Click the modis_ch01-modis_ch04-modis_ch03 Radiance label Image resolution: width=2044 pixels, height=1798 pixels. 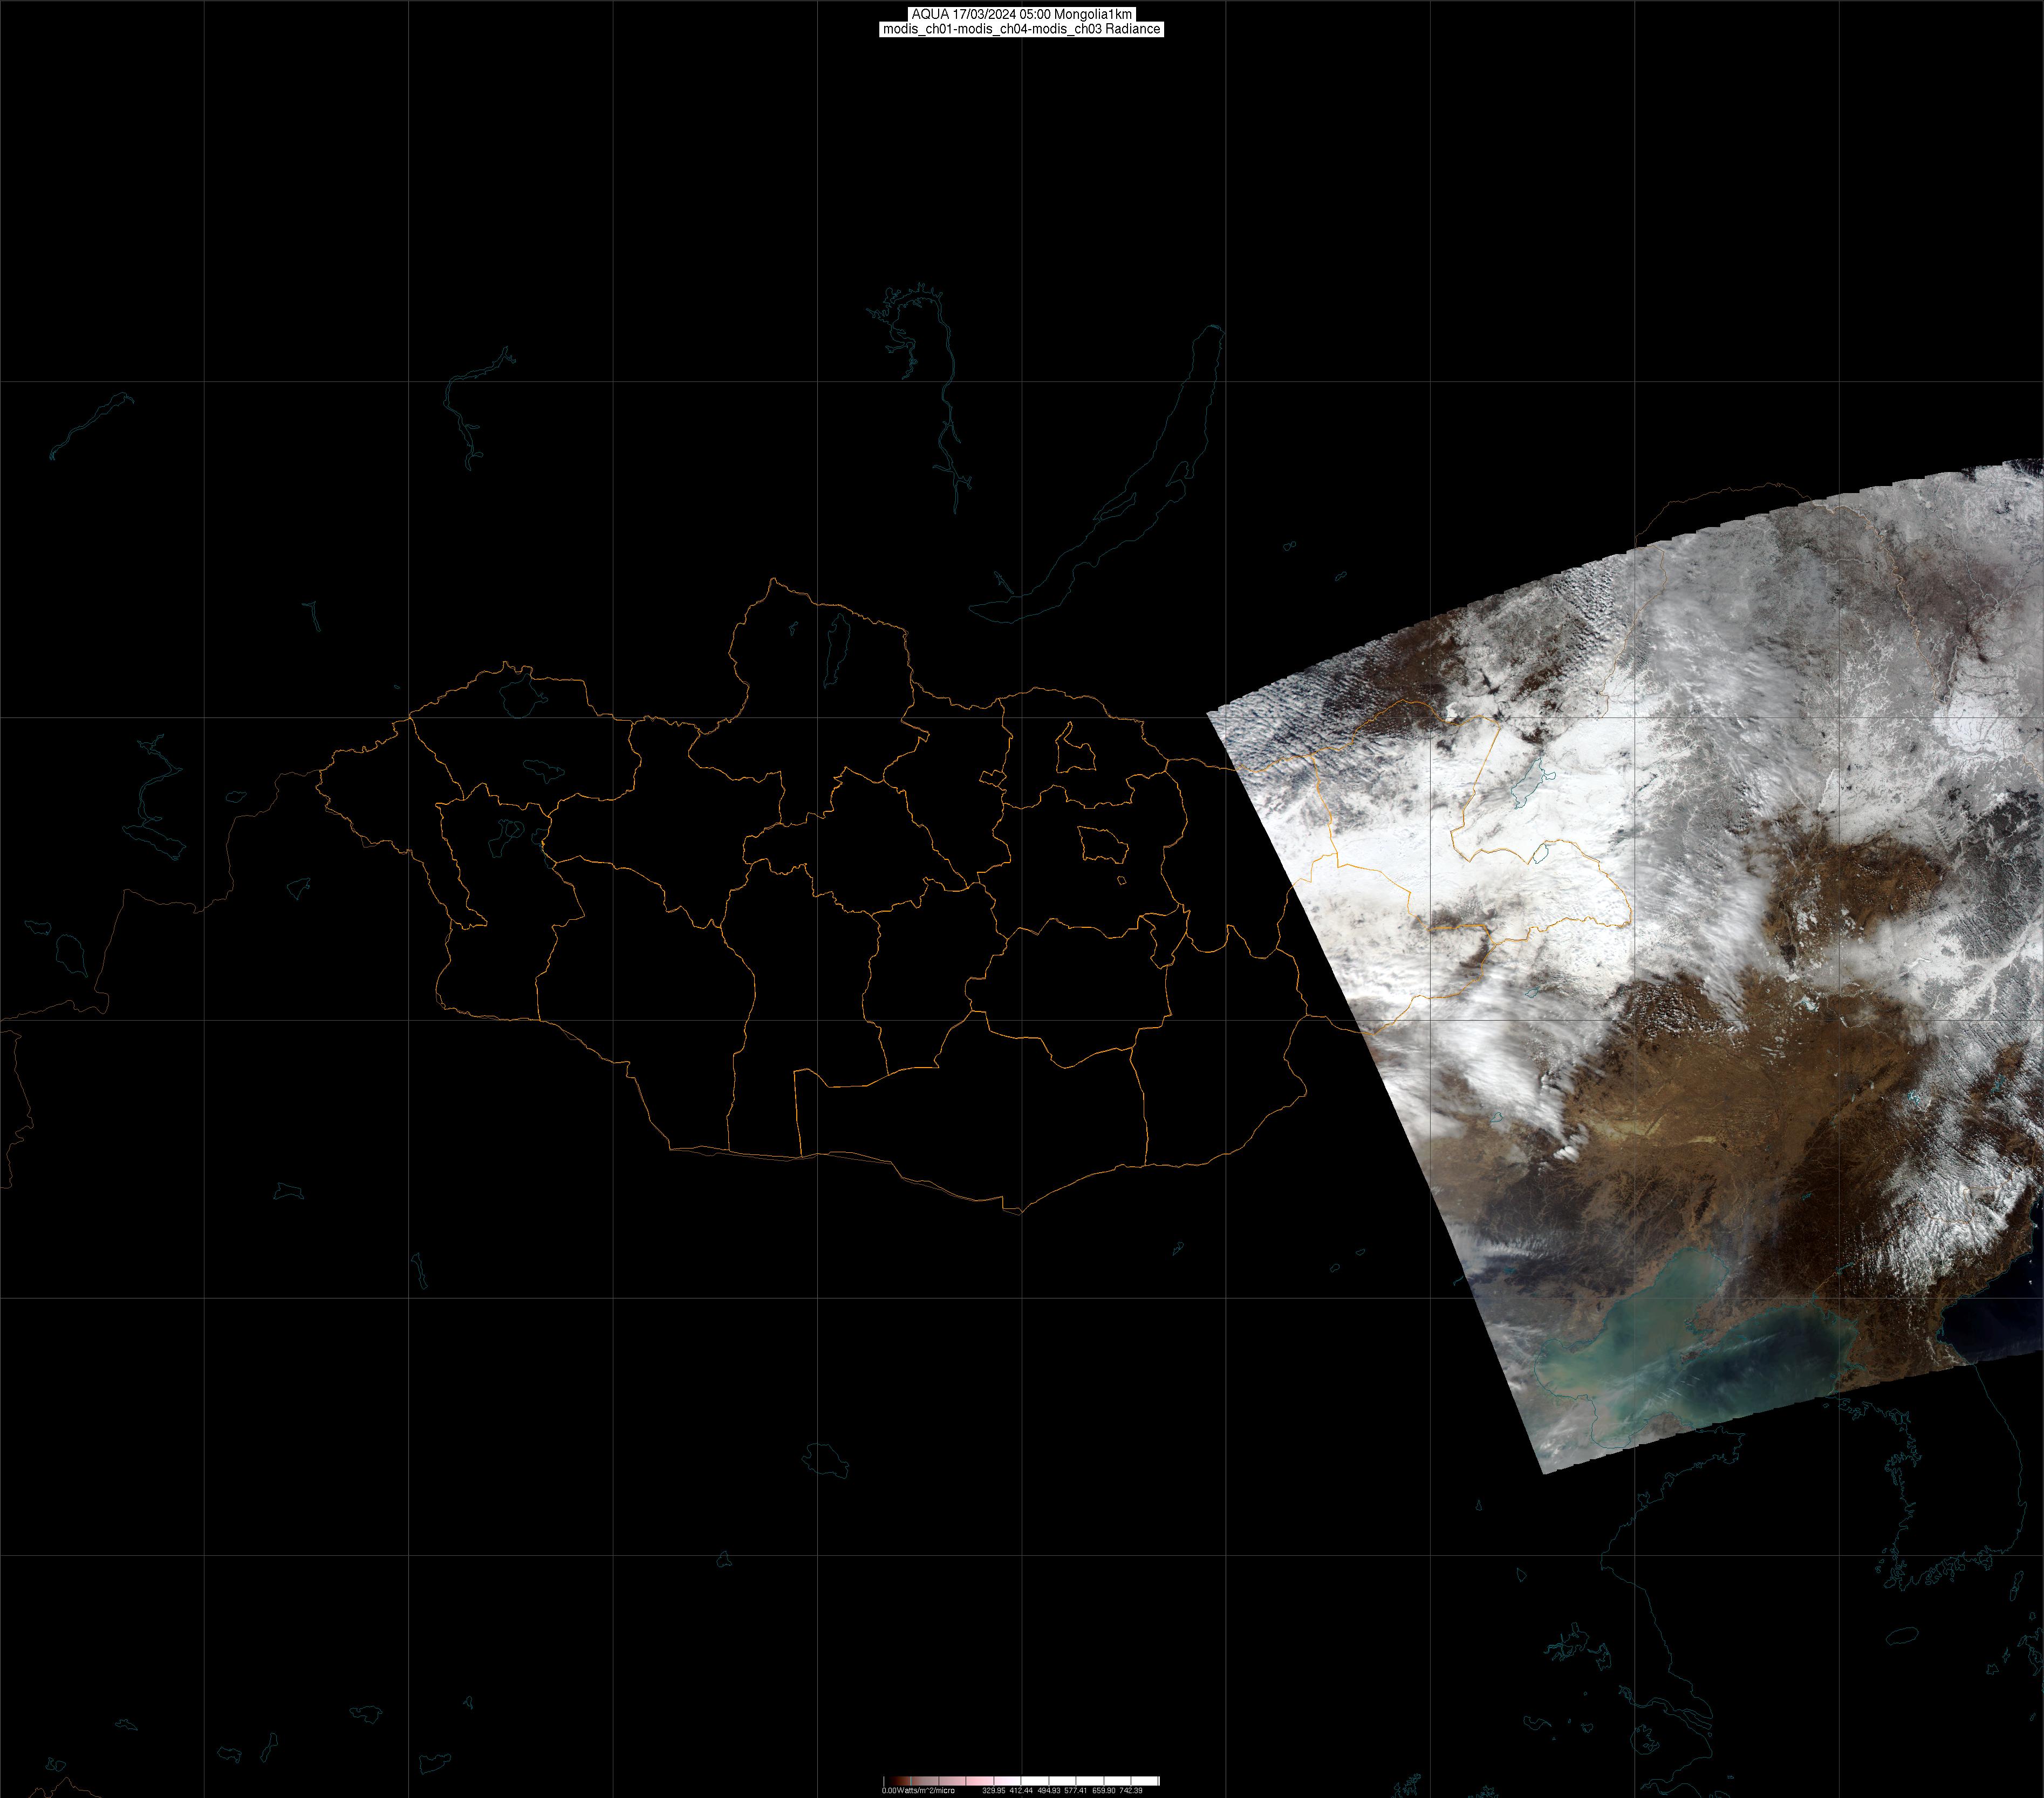click(1021, 29)
